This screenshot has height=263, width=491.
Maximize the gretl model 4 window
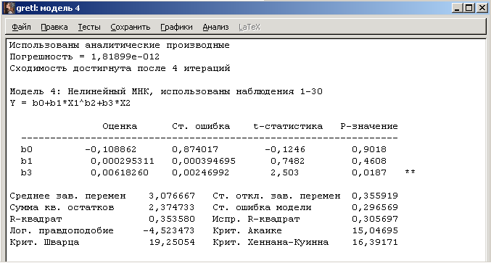(x=469, y=8)
